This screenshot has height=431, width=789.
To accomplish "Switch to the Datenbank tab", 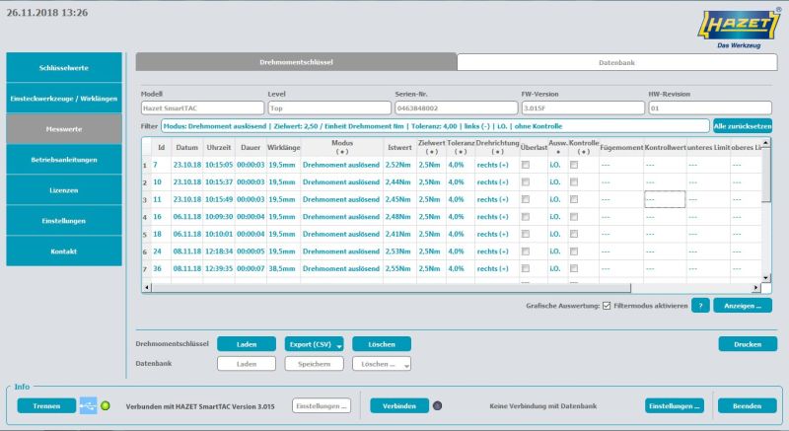I will [617, 62].
